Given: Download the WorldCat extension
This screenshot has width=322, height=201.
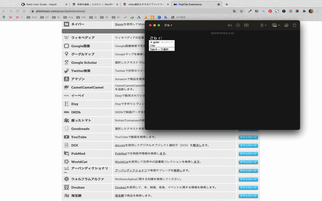Looking at the screenshot, I should (x=248, y=162).
